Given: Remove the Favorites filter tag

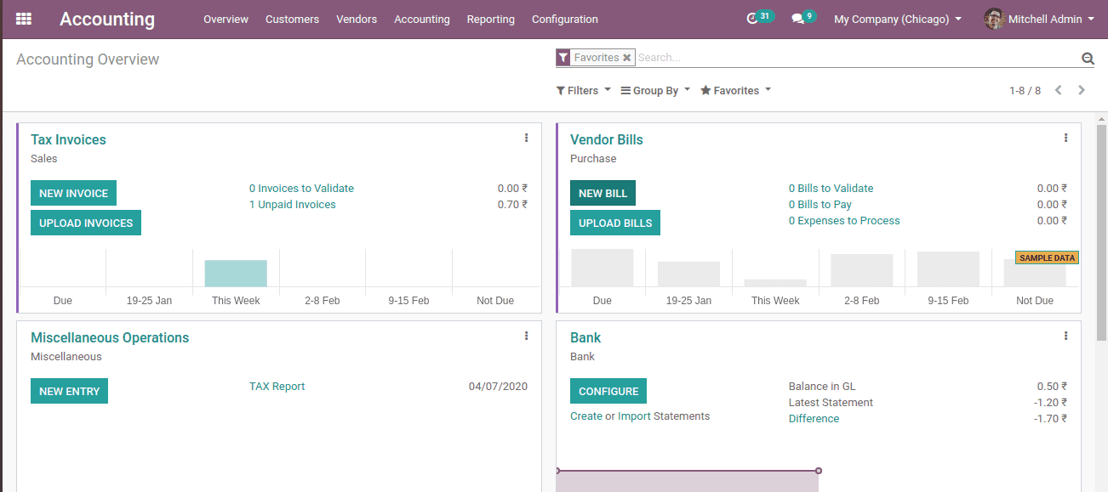Looking at the screenshot, I should point(627,58).
